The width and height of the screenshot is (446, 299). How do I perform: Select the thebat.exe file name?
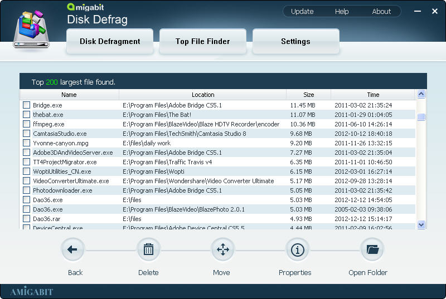click(48, 115)
